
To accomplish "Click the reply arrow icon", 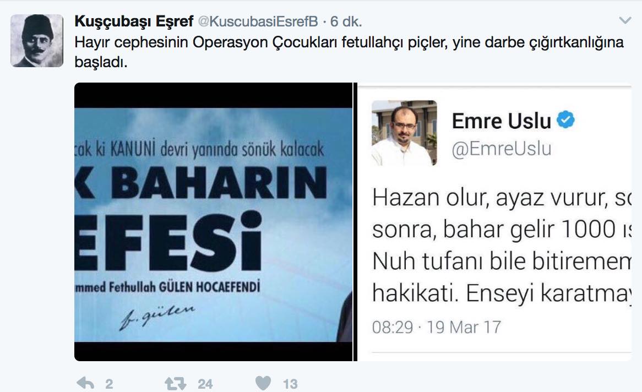I will click(85, 383).
